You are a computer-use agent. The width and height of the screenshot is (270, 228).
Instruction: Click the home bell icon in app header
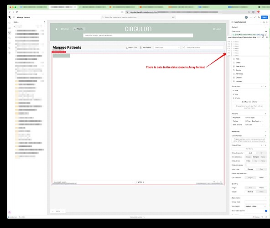57,29
